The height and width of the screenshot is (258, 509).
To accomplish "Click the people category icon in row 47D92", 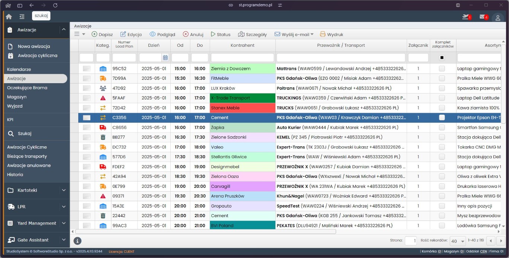I will 103,88.
